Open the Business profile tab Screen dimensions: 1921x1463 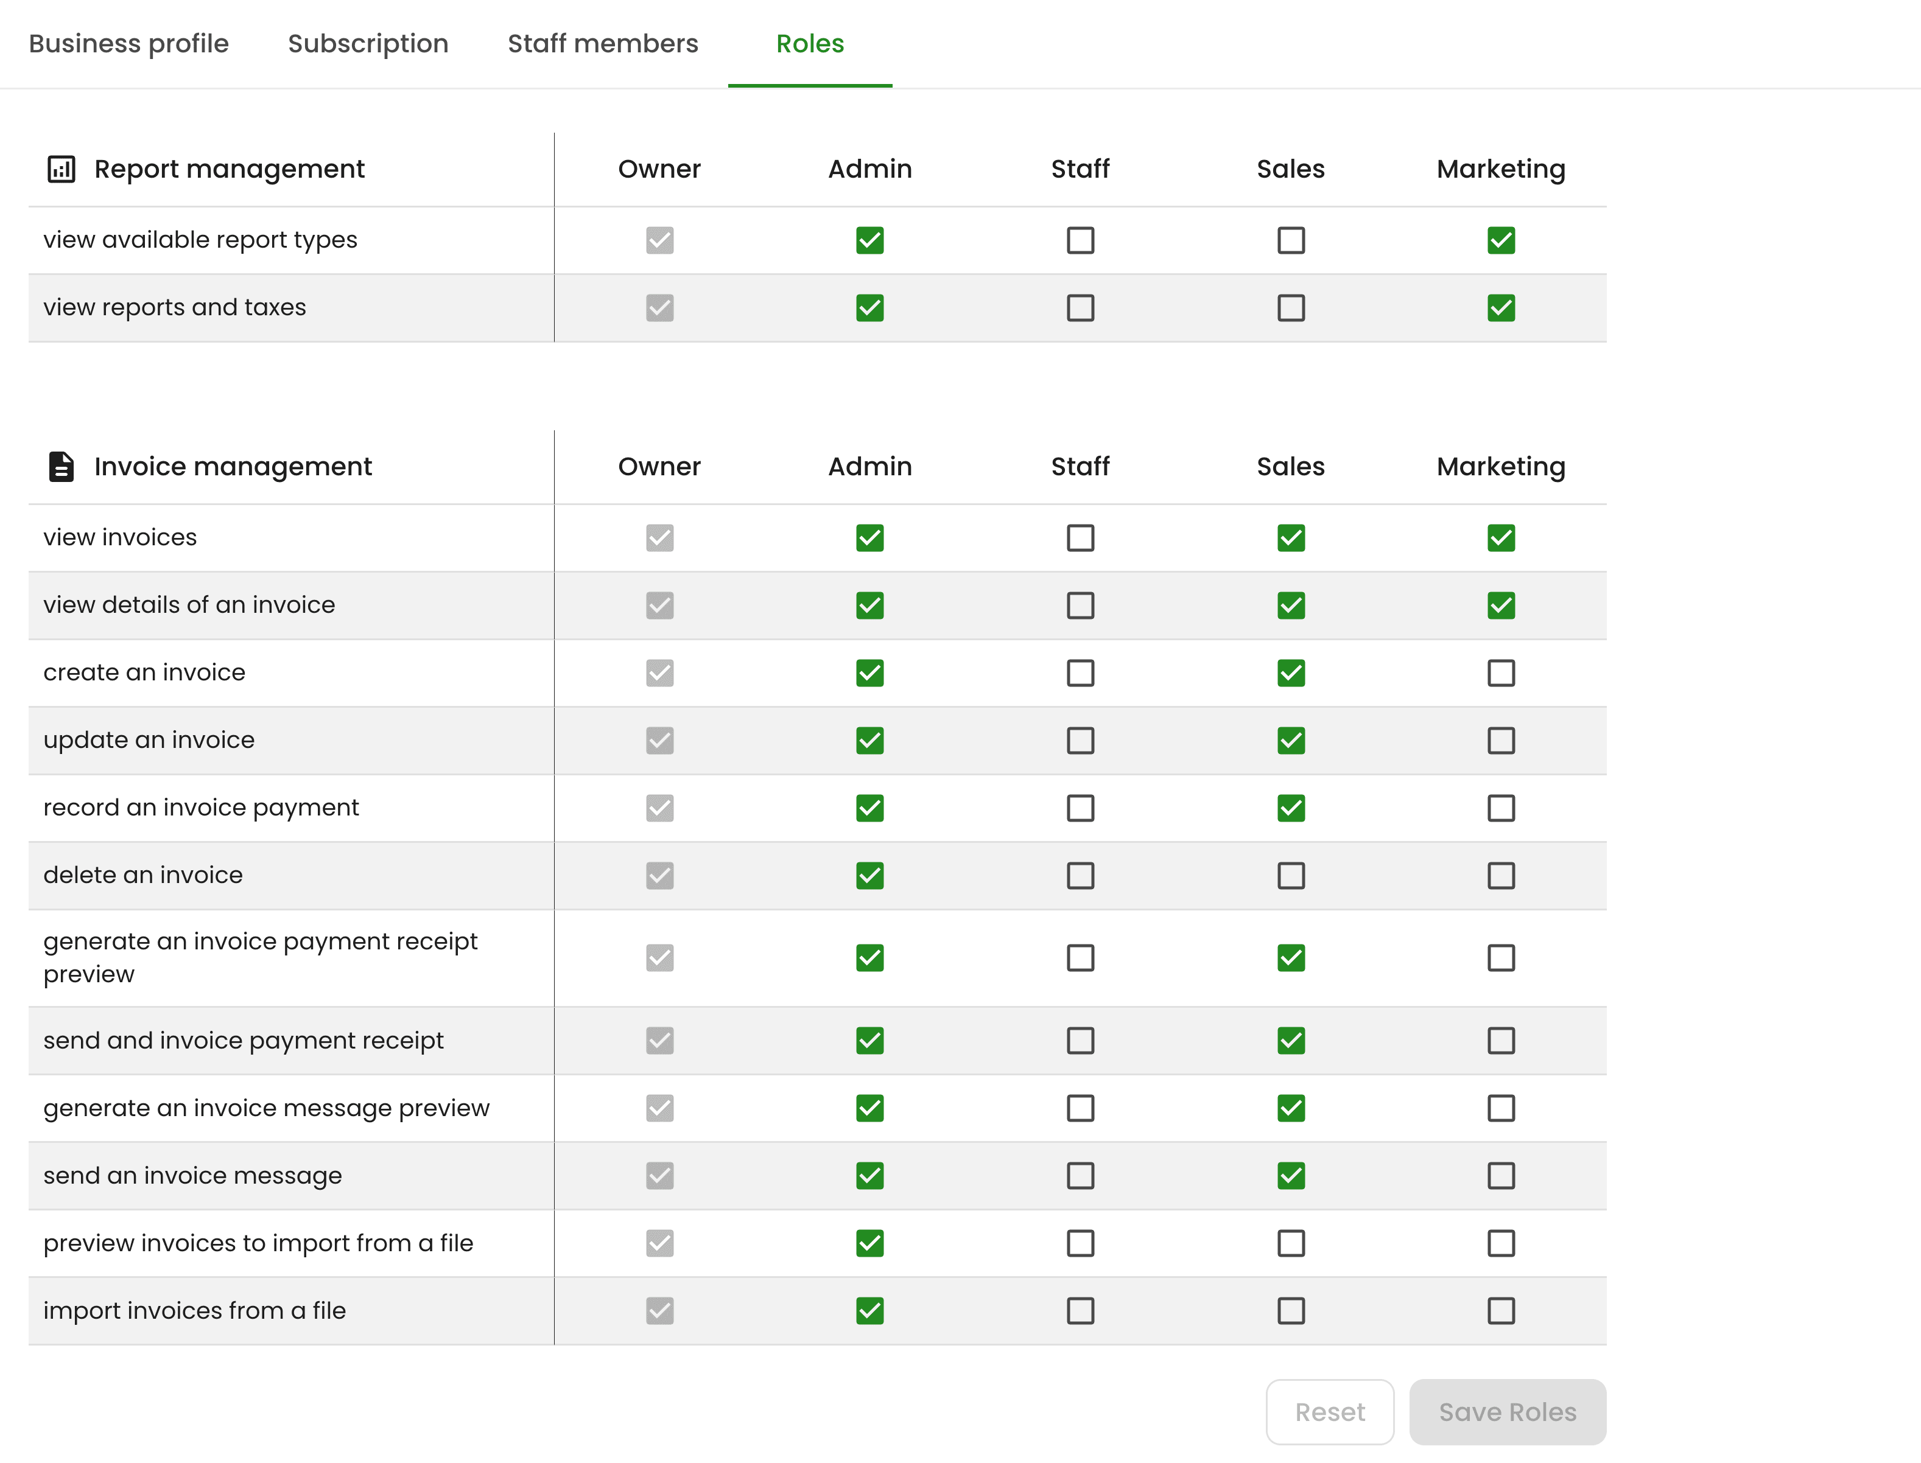point(129,44)
